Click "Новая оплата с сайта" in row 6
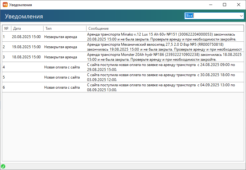 coord(62,87)
